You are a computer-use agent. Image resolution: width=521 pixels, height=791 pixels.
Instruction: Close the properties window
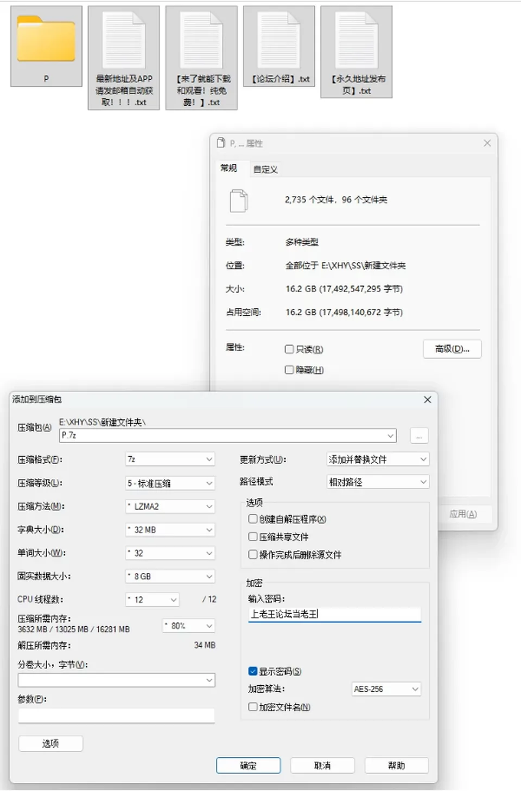coord(487,143)
